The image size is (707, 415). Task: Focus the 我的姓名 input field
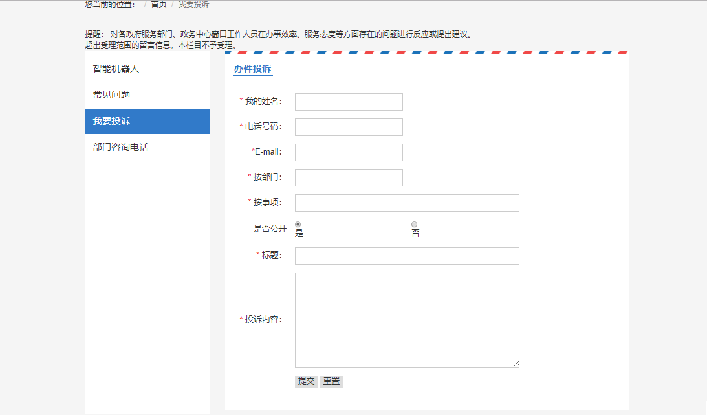pos(349,102)
